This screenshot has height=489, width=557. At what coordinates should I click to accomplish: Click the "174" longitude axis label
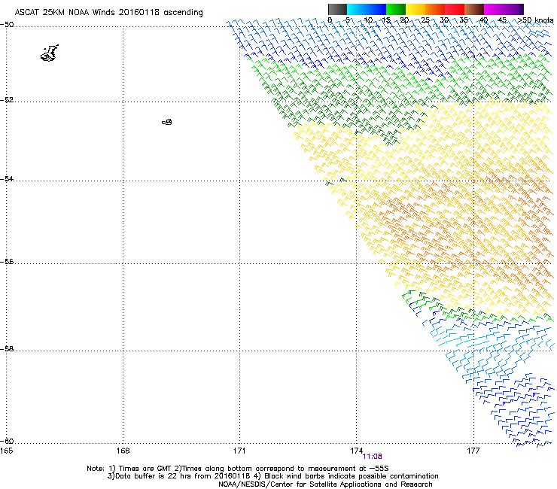[356, 451]
